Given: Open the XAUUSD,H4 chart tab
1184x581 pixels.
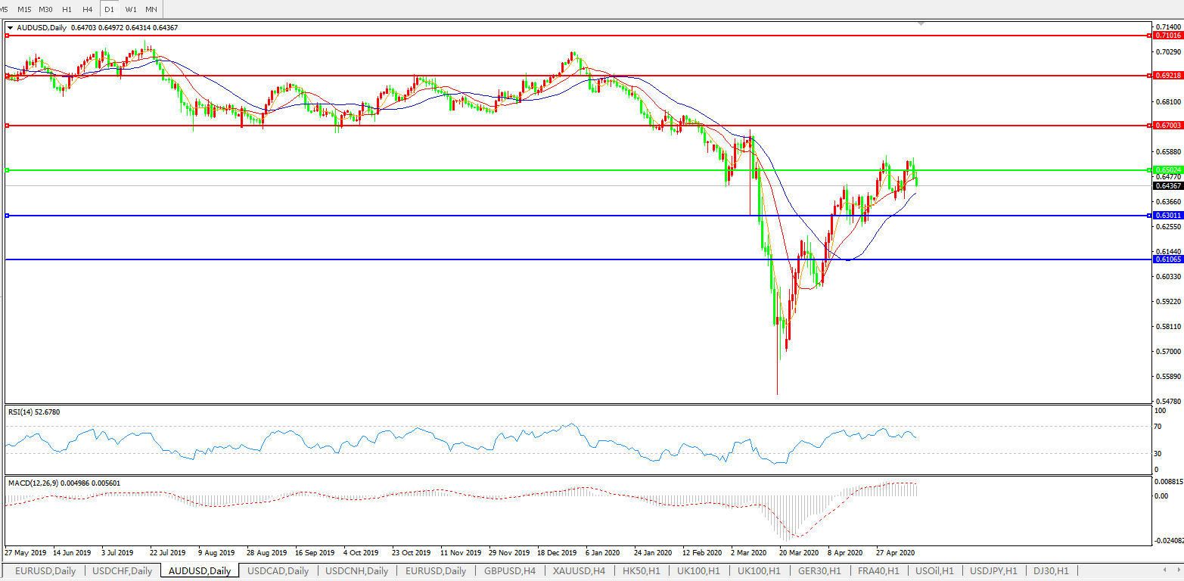Looking at the screenshot, I should pyautogui.click(x=579, y=571).
